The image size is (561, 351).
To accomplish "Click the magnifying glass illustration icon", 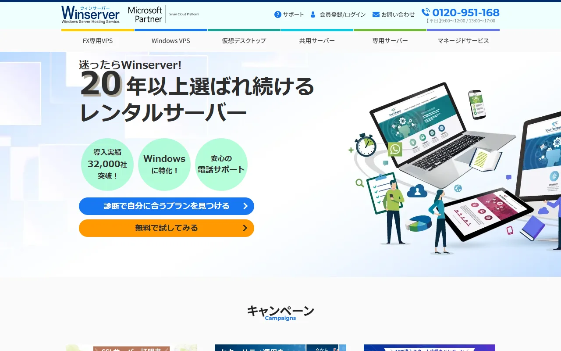I will [x=360, y=183].
